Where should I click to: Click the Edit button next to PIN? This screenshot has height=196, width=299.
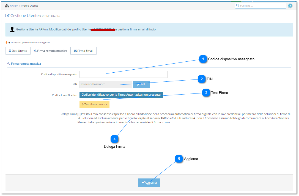click(x=141, y=84)
